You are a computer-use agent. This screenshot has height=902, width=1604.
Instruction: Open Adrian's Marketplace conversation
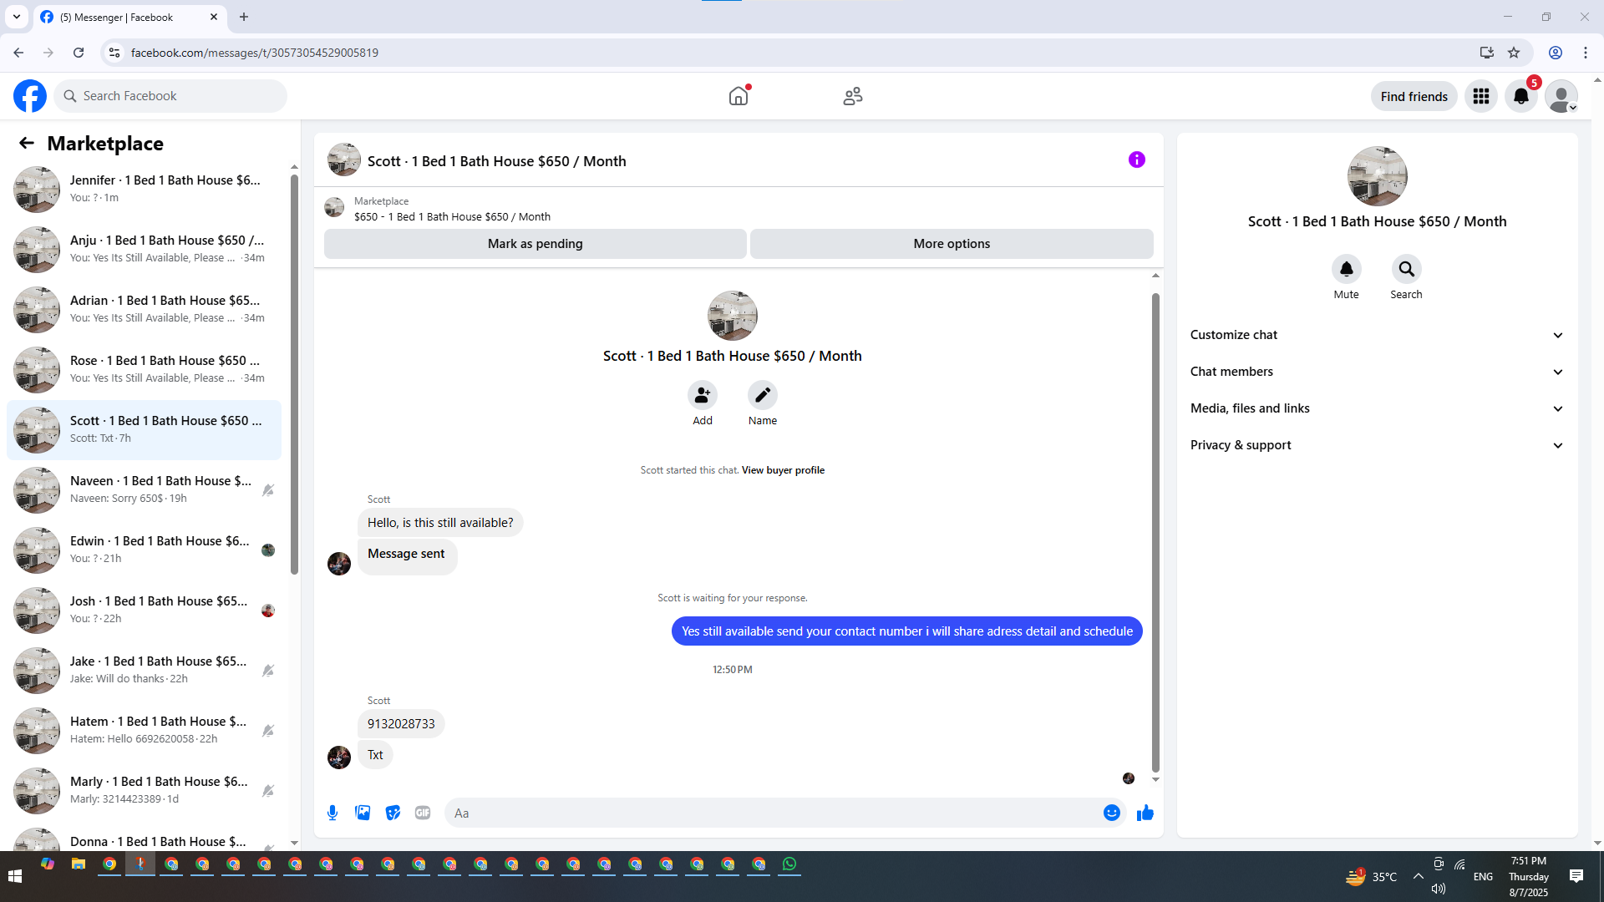[x=145, y=309]
